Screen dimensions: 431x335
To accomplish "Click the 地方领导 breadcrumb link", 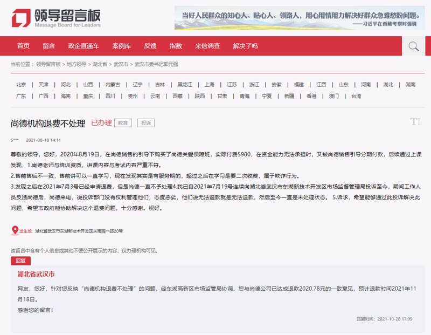I will tap(76, 64).
